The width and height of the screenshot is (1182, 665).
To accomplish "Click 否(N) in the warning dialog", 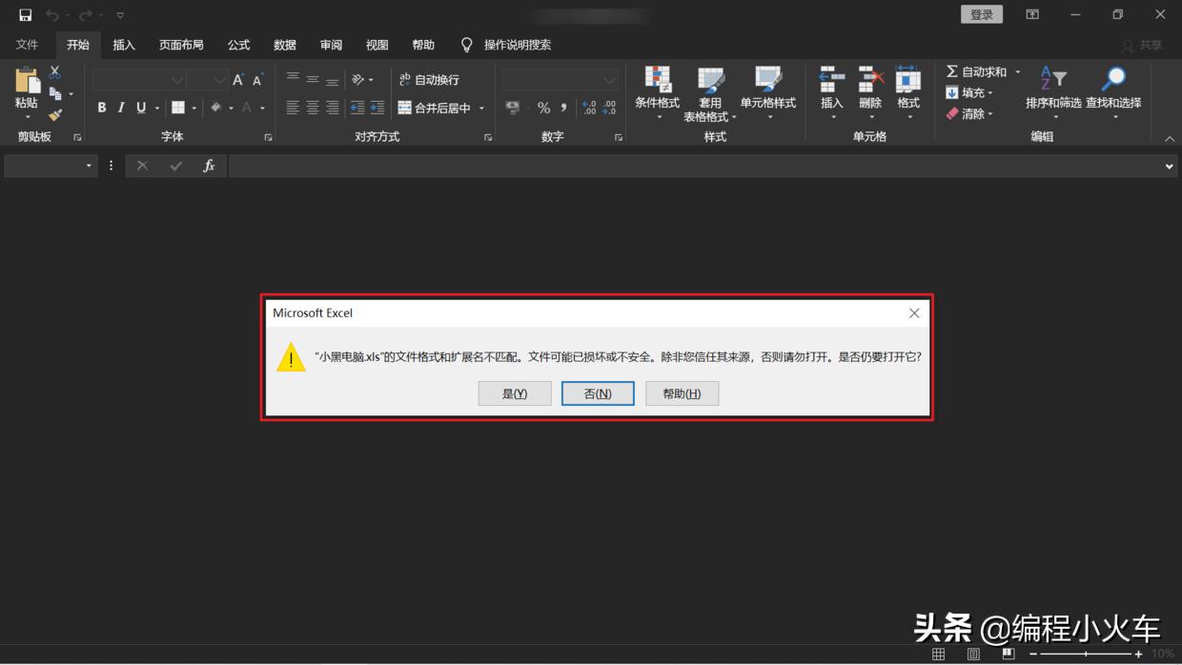I will 598,393.
